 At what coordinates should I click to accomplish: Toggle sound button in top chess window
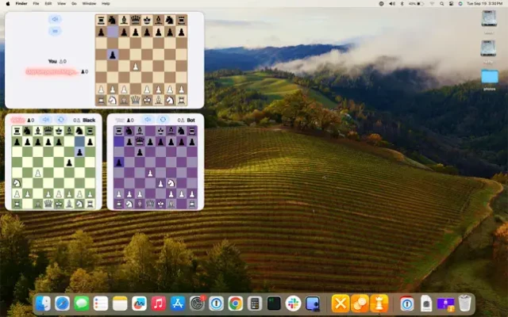(55, 18)
